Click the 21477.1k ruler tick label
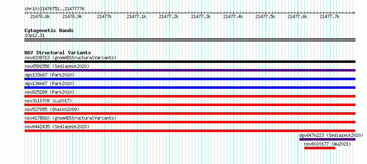The height and width of the screenshot is (164, 367). (136, 16)
